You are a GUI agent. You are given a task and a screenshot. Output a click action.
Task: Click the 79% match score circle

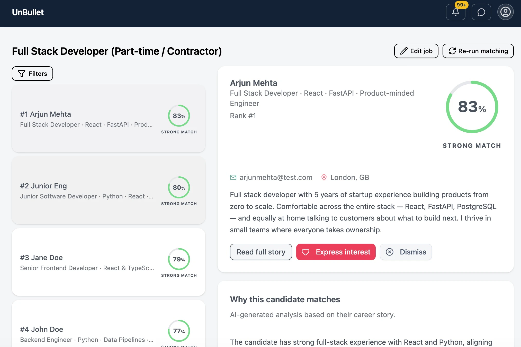click(x=179, y=259)
